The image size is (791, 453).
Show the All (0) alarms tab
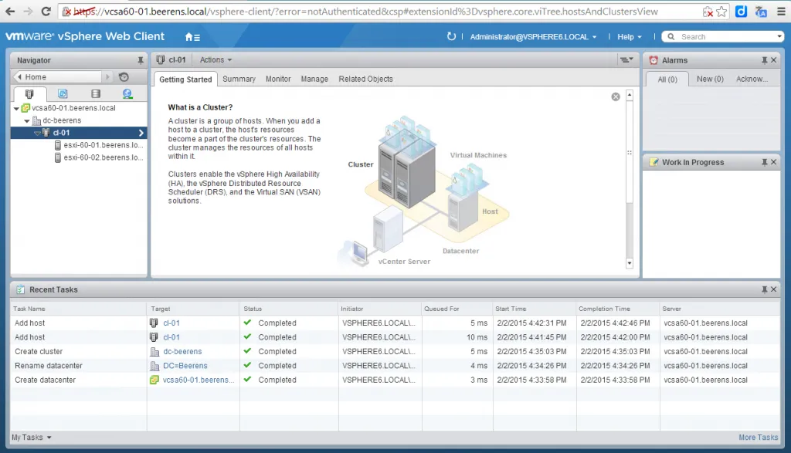click(667, 79)
